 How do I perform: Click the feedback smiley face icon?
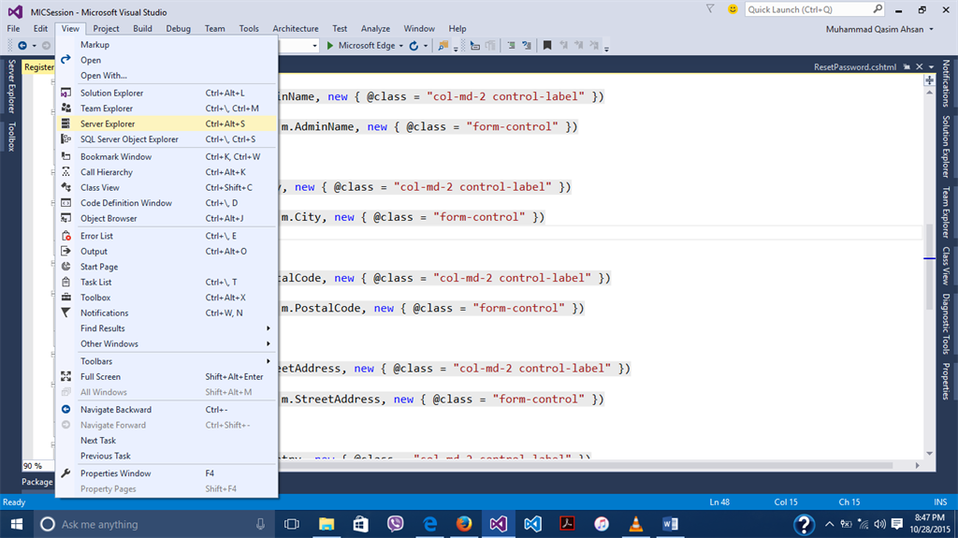(732, 9)
